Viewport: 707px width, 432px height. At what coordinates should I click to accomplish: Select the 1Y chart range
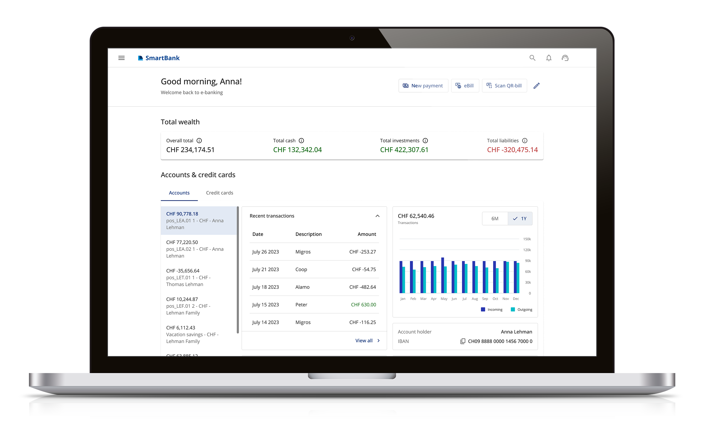pyautogui.click(x=521, y=219)
